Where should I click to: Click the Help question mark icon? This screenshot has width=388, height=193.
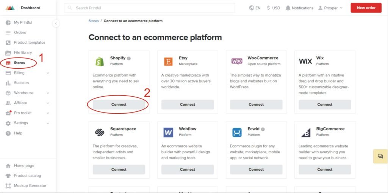pos(8,133)
